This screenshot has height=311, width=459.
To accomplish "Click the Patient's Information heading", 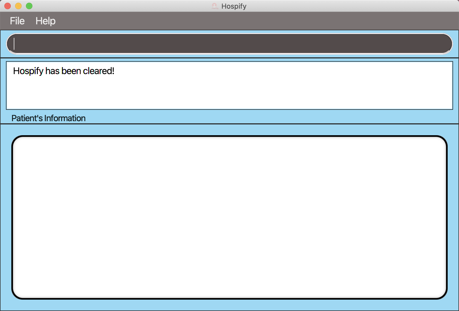I will [x=48, y=118].
